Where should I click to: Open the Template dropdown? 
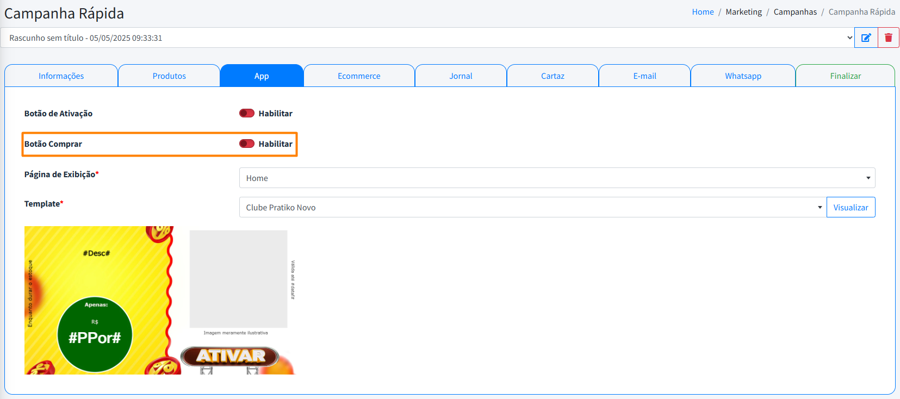point(532,207)
